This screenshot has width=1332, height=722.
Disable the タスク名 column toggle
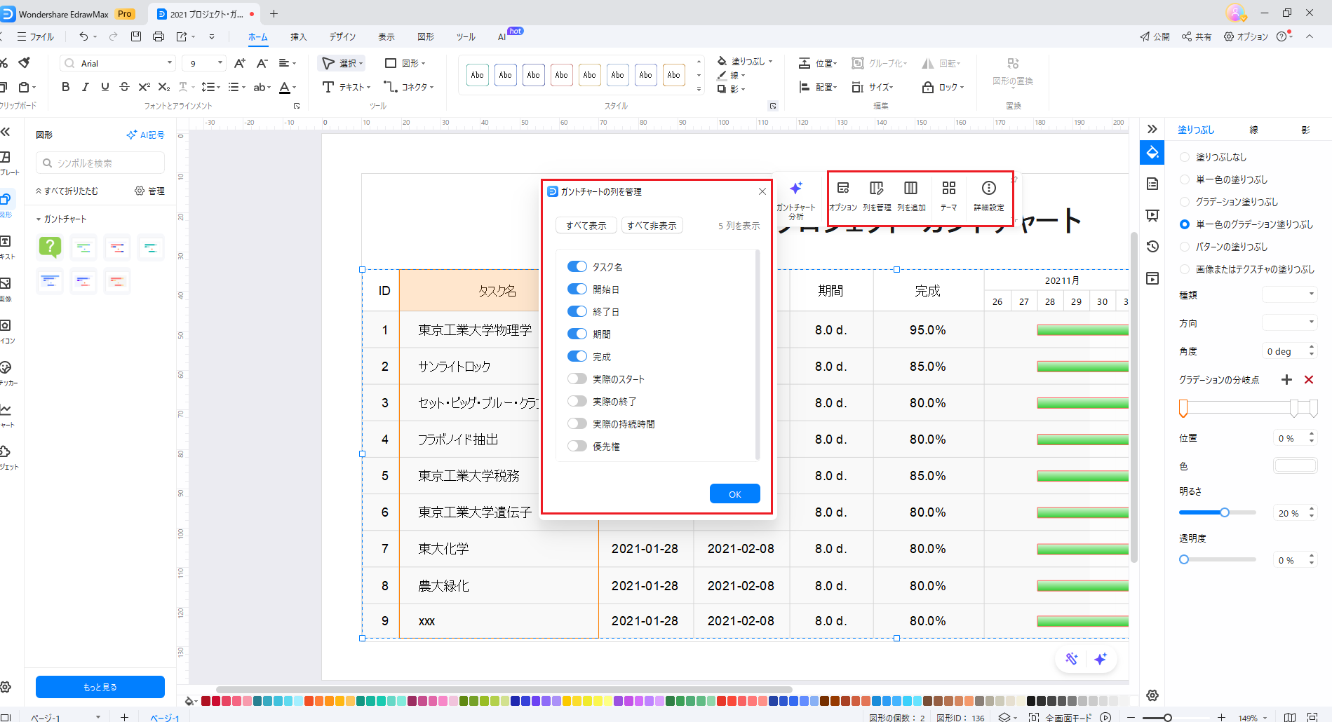click(577, 266)
